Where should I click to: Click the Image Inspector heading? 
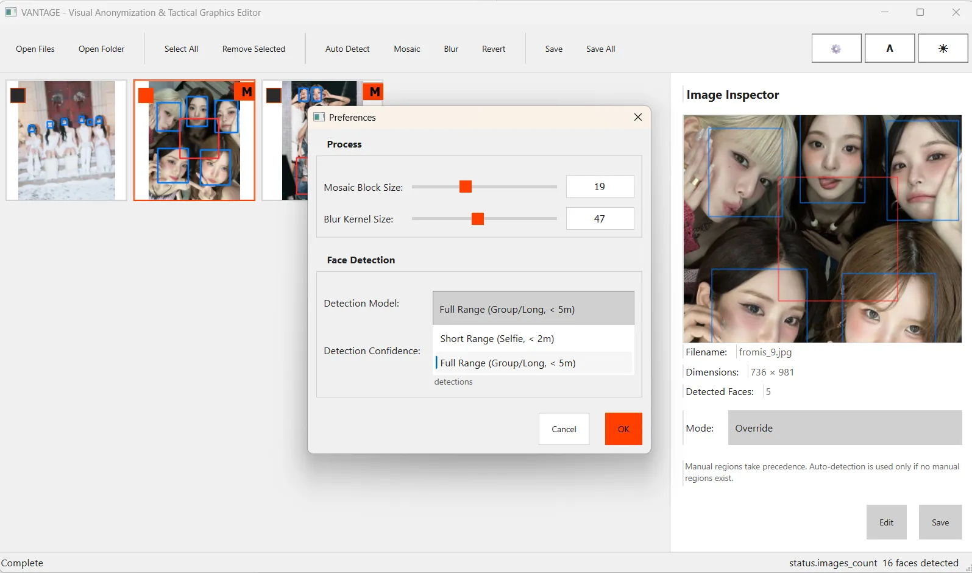(733, 94)
